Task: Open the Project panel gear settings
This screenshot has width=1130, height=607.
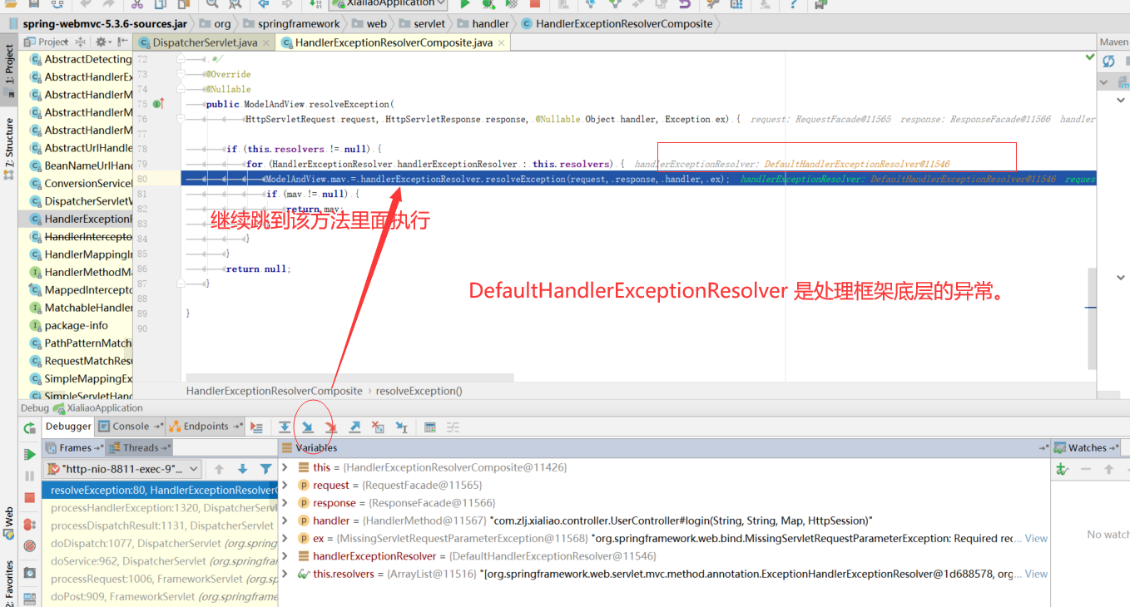Action: pyautogui.click(x=103, y=42)
